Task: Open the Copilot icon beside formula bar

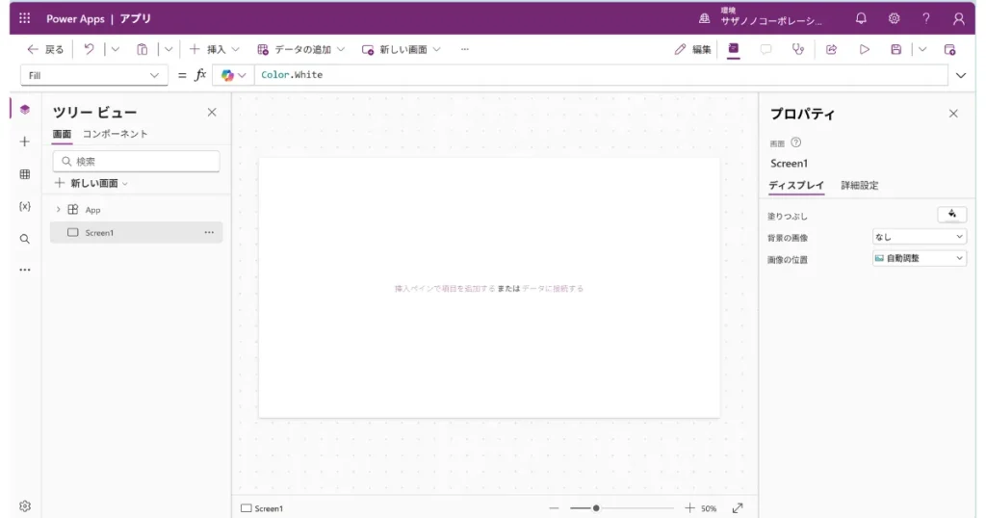Action: tap(228, 75)
